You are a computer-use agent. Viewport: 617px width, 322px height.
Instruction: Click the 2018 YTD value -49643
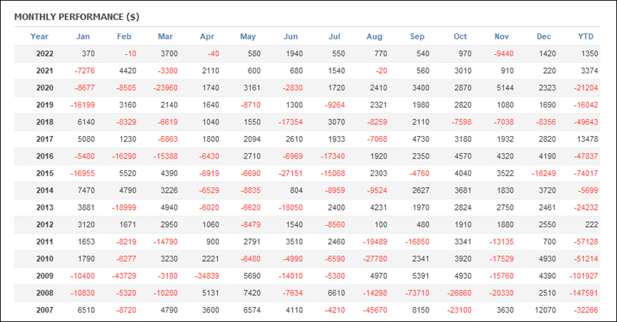tap(586, 122)
